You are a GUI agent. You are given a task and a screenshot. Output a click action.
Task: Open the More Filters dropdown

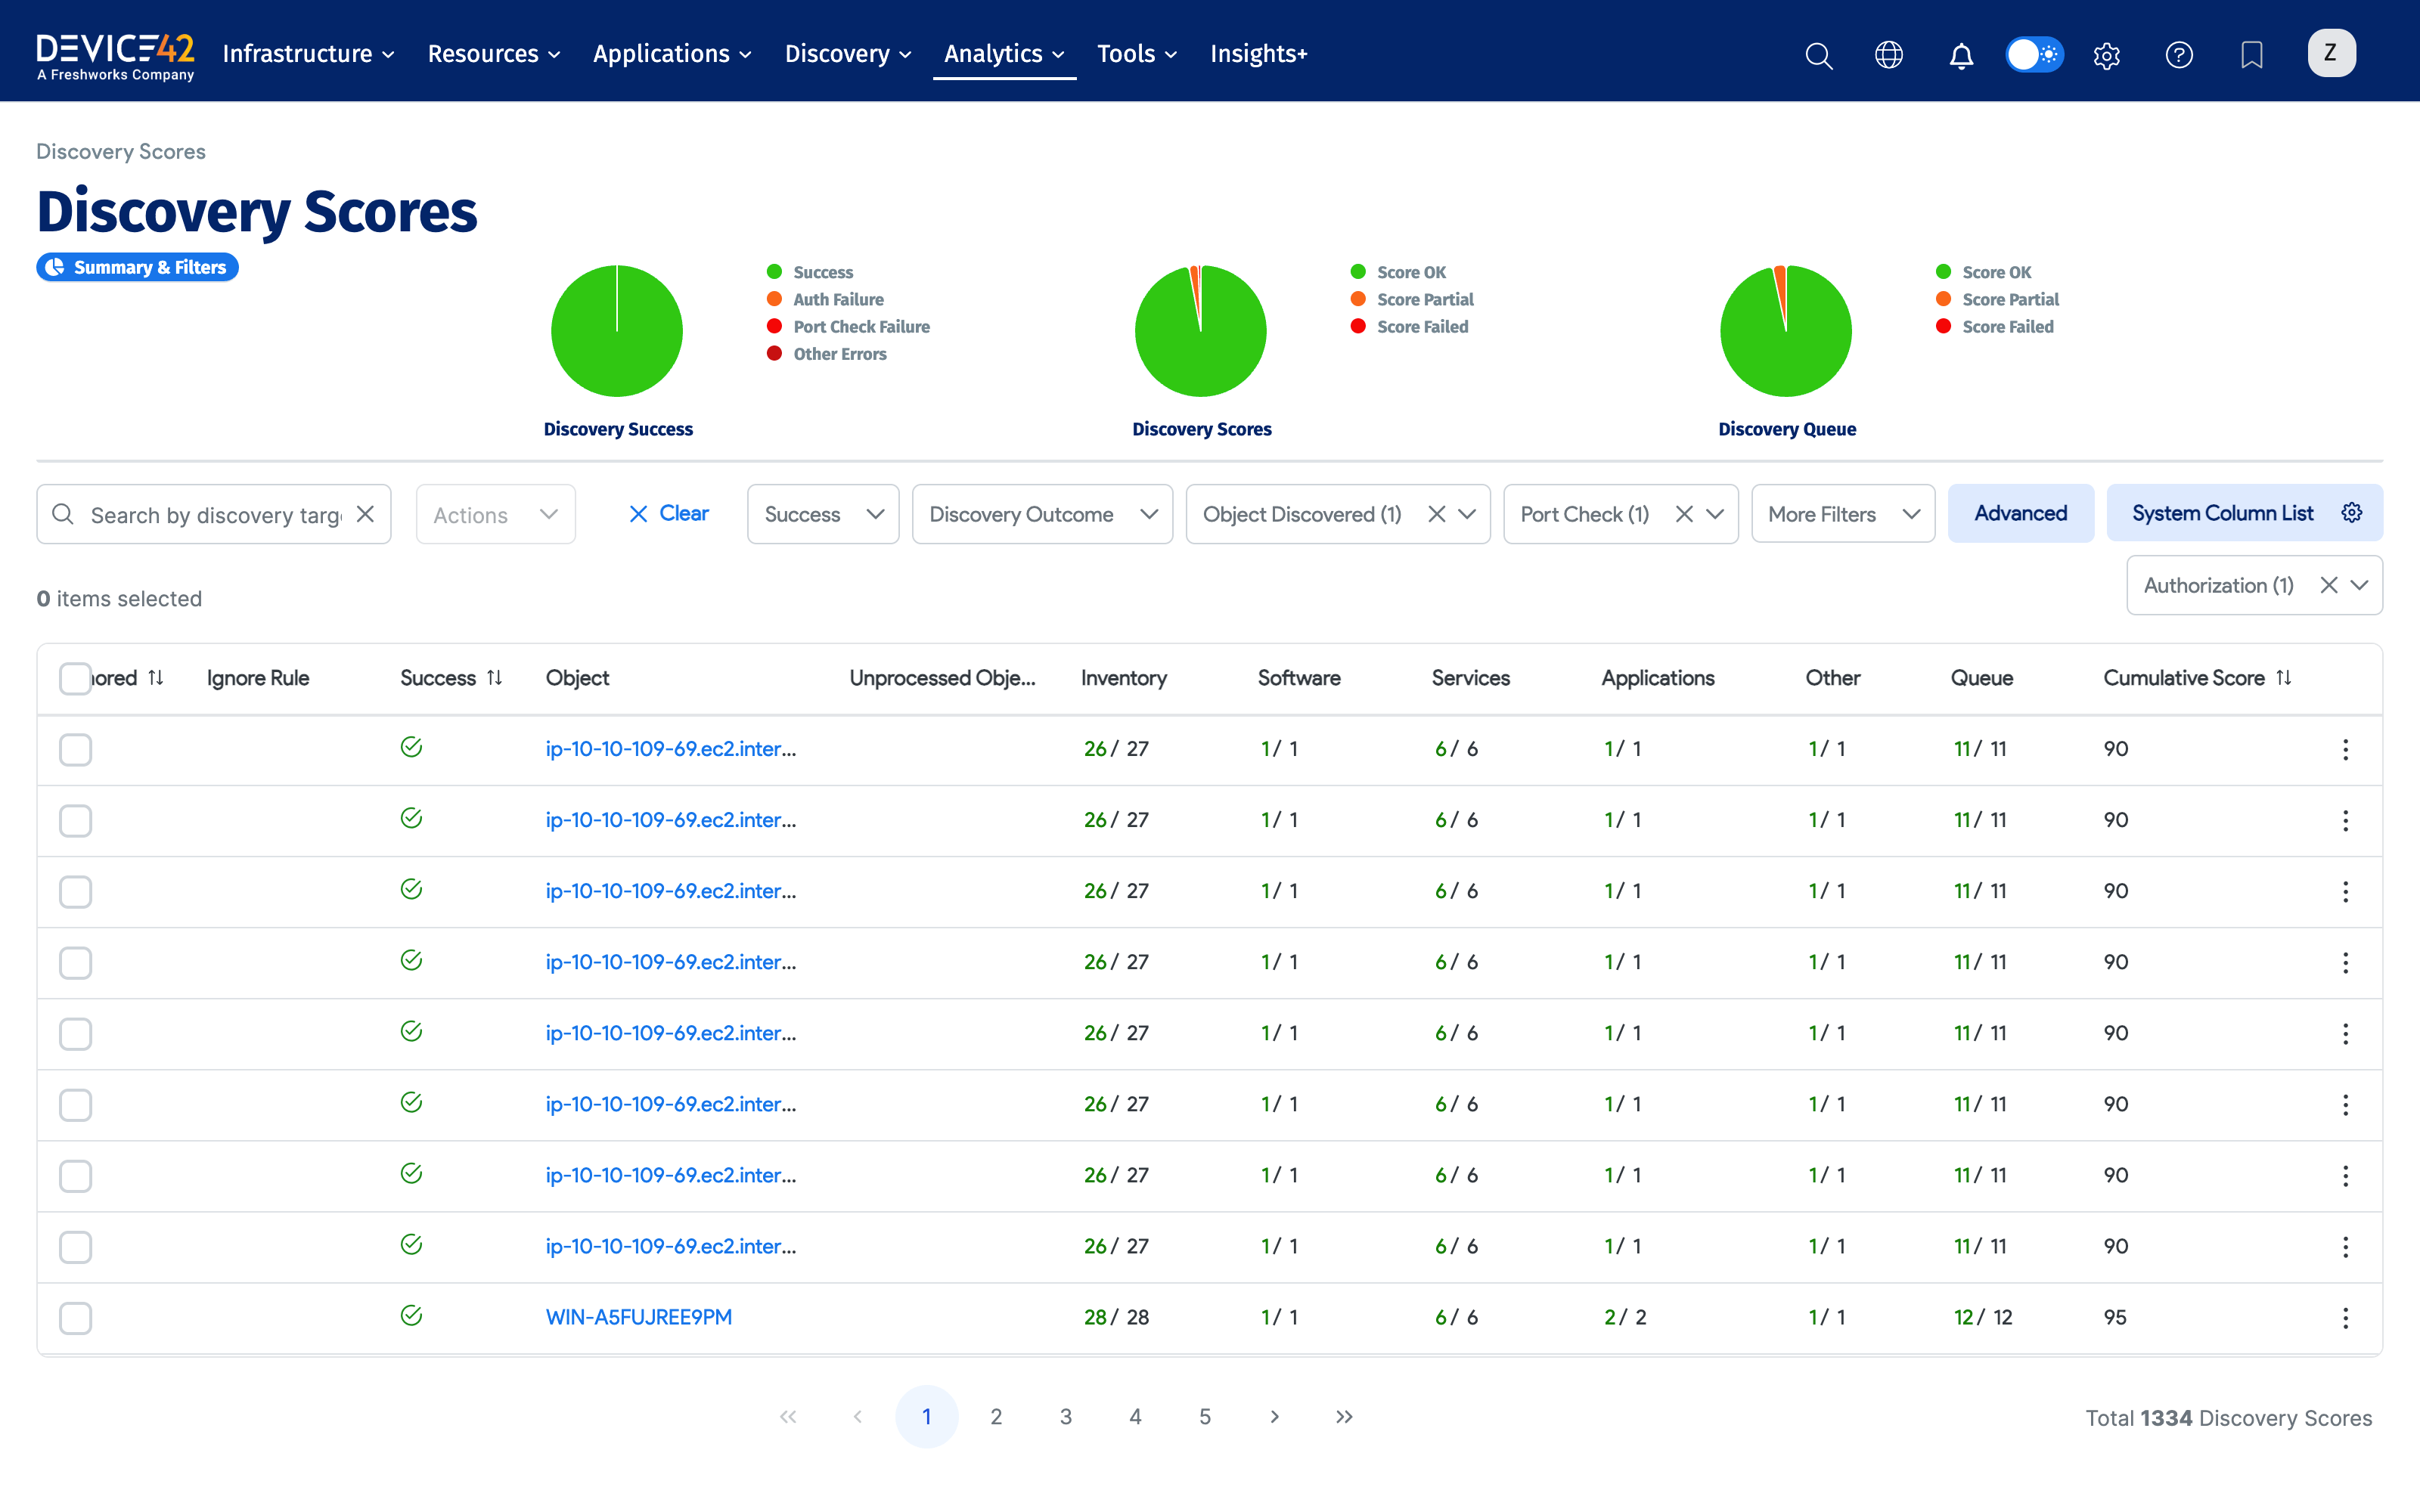[1842, 514]
